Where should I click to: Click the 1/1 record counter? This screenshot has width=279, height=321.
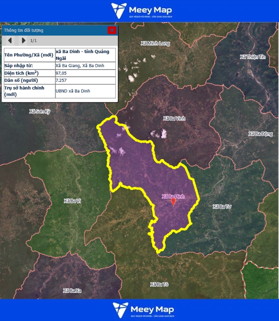pyautogui.click(x=33, y=41)
